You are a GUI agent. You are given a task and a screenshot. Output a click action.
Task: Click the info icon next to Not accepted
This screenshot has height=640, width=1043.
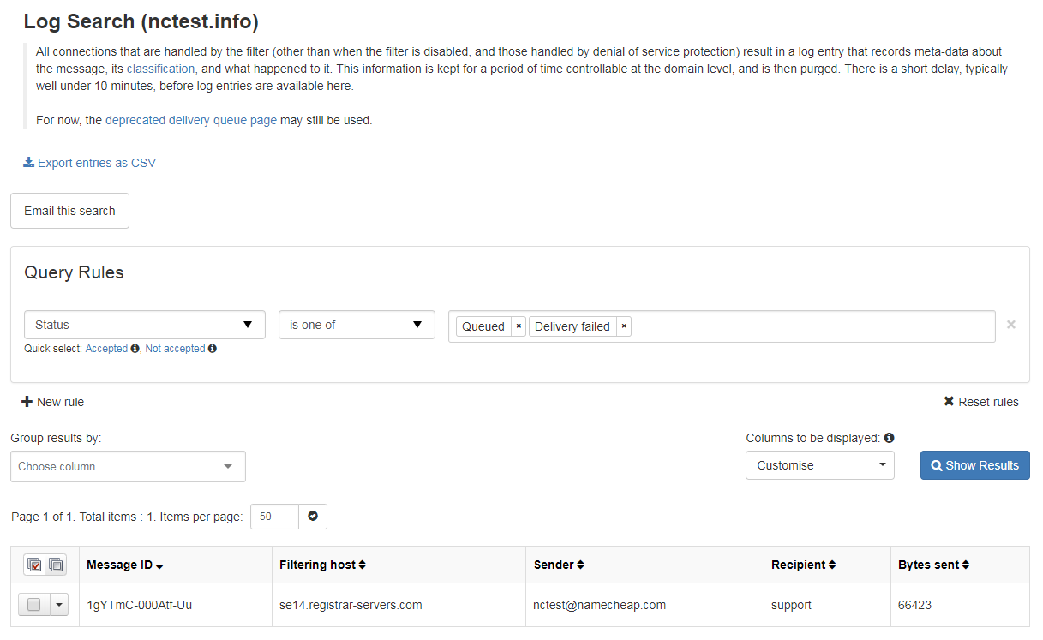pos(212,349)
